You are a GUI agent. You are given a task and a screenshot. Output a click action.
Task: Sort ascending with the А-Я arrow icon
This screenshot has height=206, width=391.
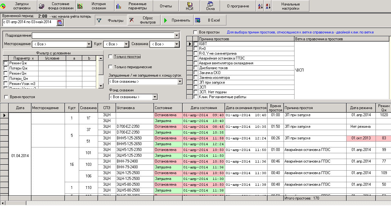[x=260, y=6]
